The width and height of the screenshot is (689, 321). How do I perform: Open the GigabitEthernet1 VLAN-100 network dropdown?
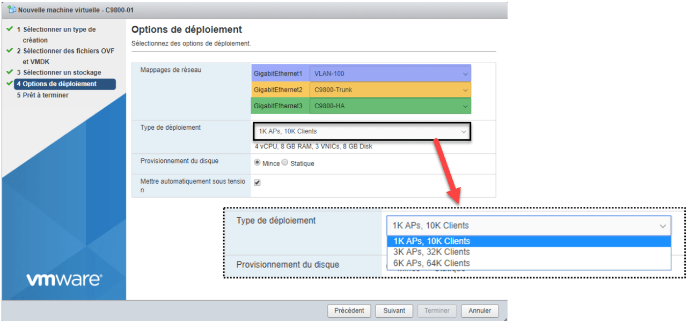389,73
